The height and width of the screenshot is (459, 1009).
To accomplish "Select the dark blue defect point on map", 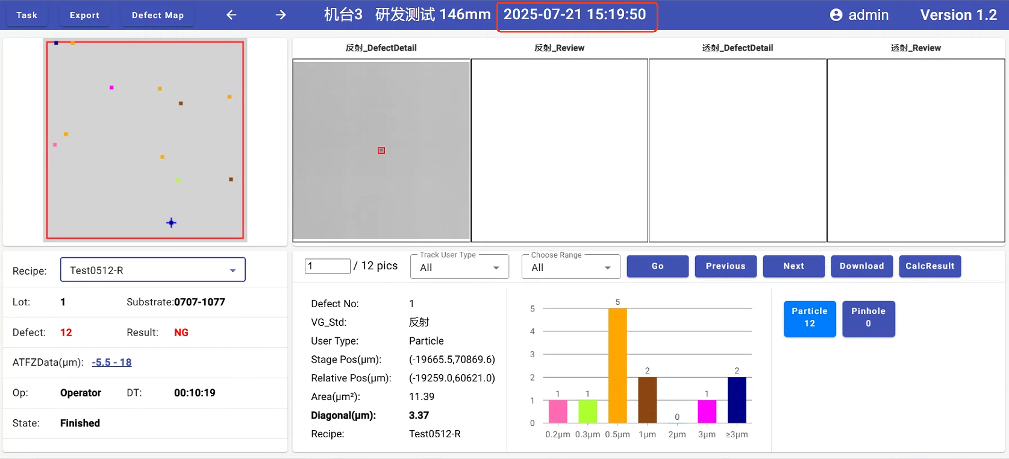I will [56, 43].
